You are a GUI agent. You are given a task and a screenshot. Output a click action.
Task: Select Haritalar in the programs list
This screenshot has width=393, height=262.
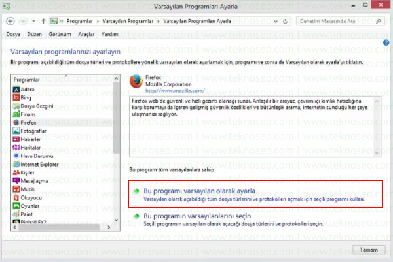[x=62, y=148]
